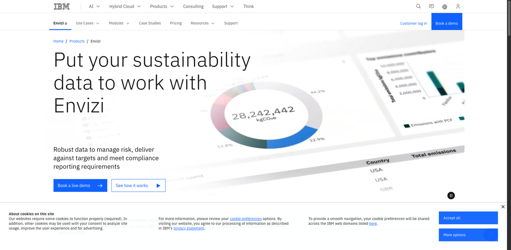
Task: Open the Think menu item
Action: point(248,6)
